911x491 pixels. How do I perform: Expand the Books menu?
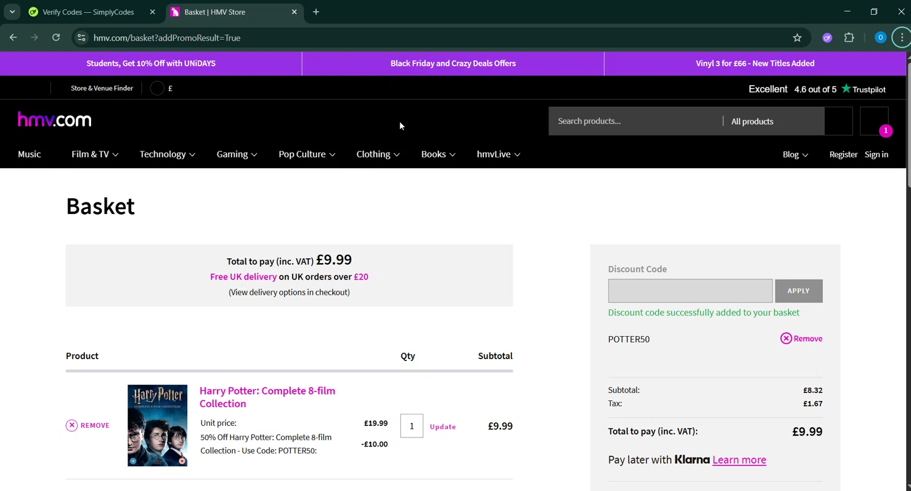pyautogui.click(x=438, y=154)
